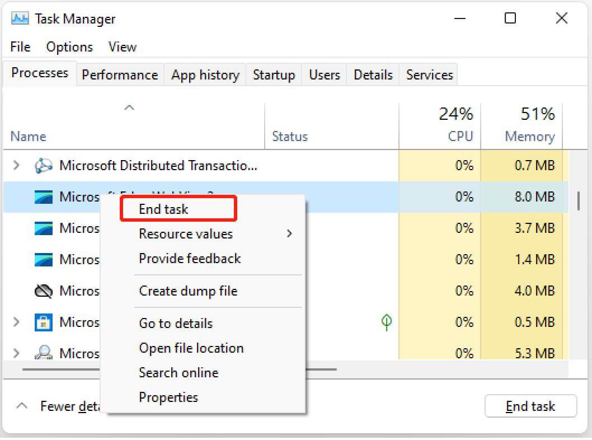
Task: Collapse view with Fewer details chevron
Action: click(x=22, y=406)
